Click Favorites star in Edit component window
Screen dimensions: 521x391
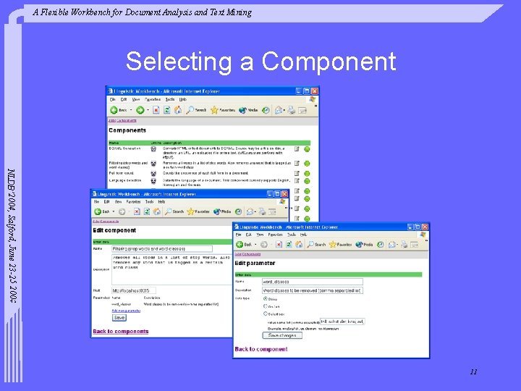point(190,211)
